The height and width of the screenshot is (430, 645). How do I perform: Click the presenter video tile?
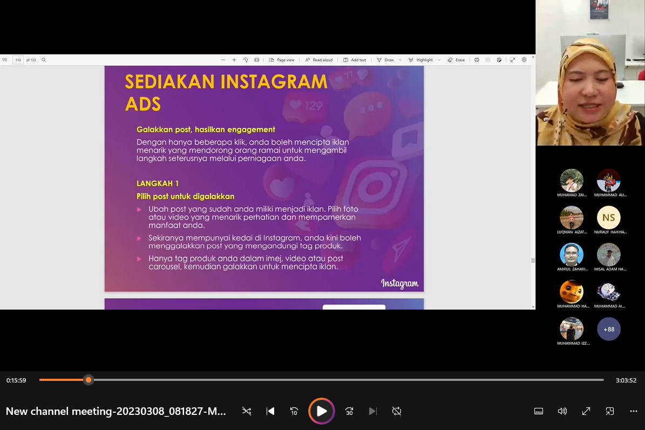point(590,73)
